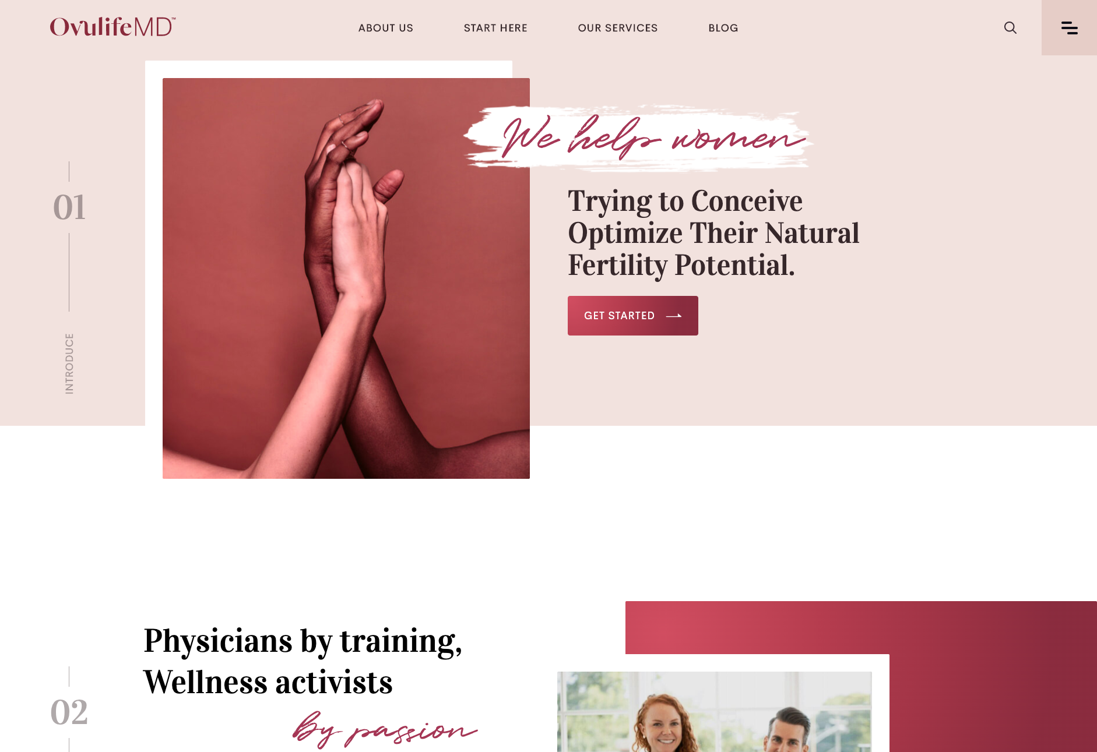Open the Our Services menu
The height and width of the screenshot is (752, 1097).
618,28
